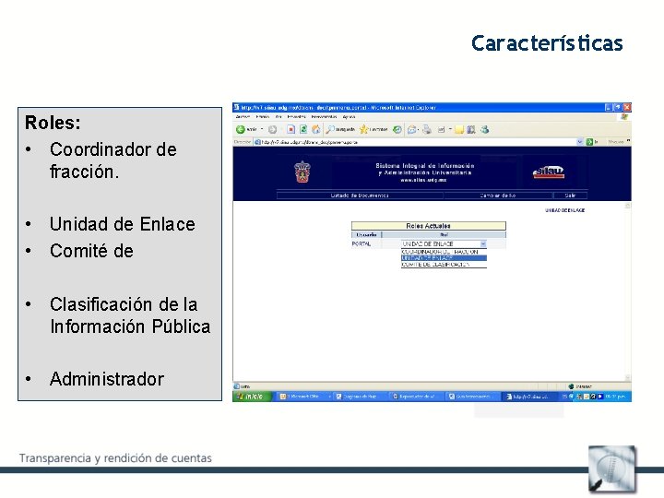The width and height of the screenshot is (664, 498).
Task: Click the Vínculos links label
Action: click(x=616, y=142)
